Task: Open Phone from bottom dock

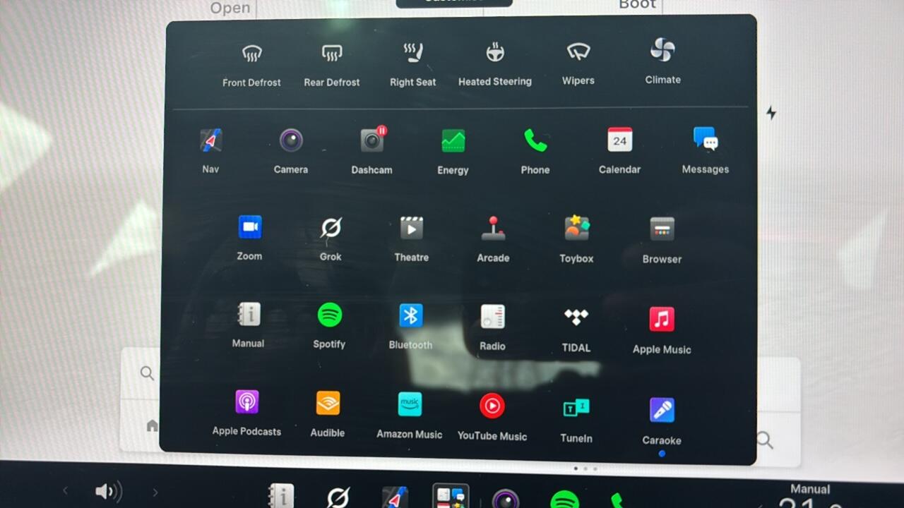Action: (x=617, y=500)
